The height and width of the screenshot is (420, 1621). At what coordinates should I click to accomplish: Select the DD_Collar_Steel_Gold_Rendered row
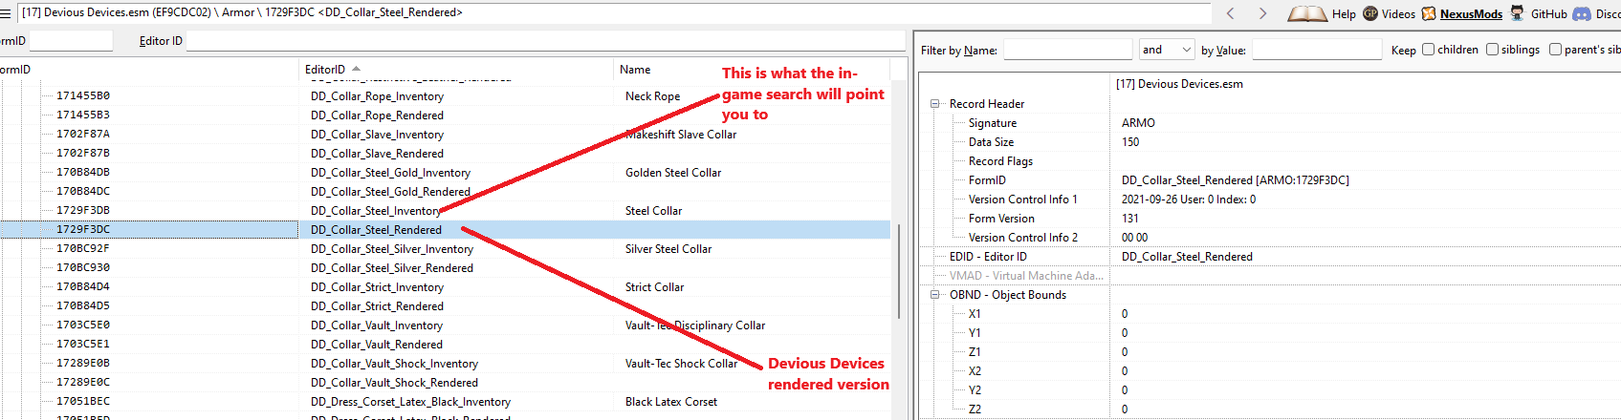coord(445,192)
